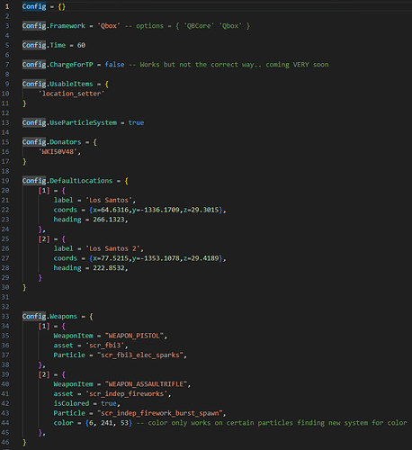Click the Config.Donators identifier
Viewport: 412px width, 450px height.
51,142
